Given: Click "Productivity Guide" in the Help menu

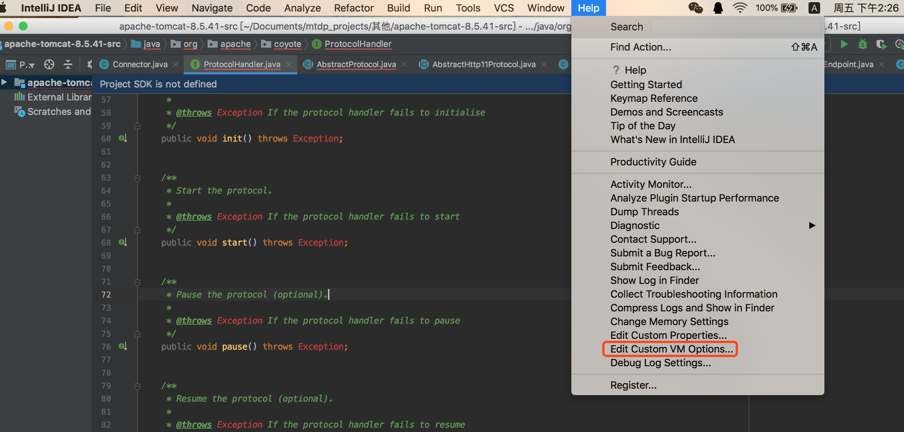Looking at the screenshot, I should [653, 162].
